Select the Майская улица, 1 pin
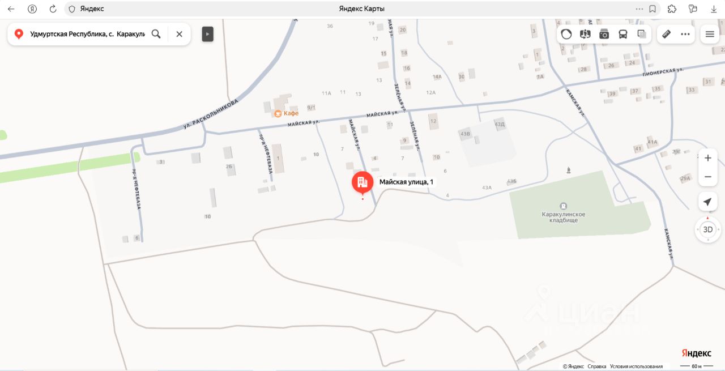The width and height of the screenshot is (725, 371). pyautogui.click(x=362, y=182)
